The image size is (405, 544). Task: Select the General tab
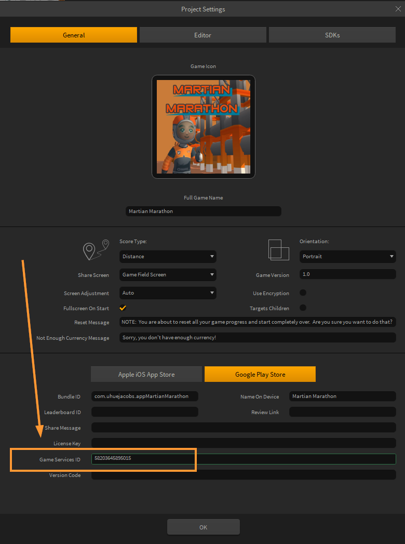(74, 35)
